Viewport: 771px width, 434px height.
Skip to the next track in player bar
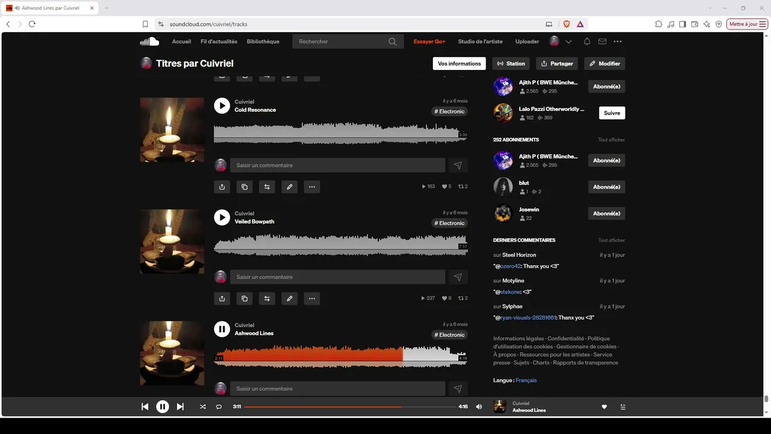(x=180, y=407)
